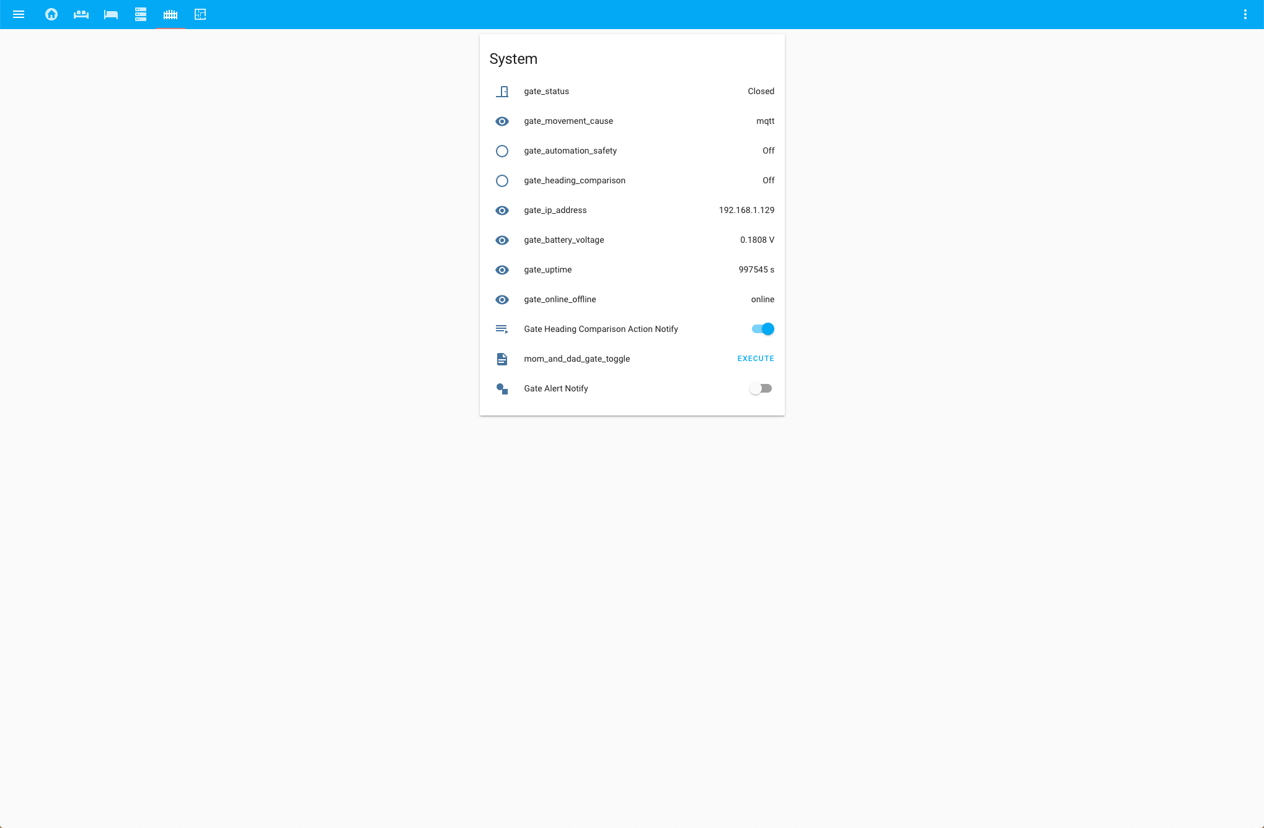Click the script document icon
The height and width of the screenshot is (828, 1264).
pyautogui.click(x=502, y=359)
